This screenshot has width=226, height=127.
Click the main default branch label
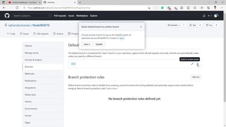73,64
